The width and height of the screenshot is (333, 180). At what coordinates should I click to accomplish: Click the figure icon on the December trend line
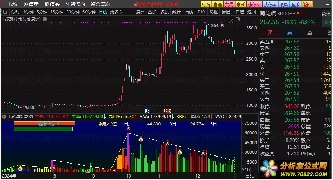point(203,152)
